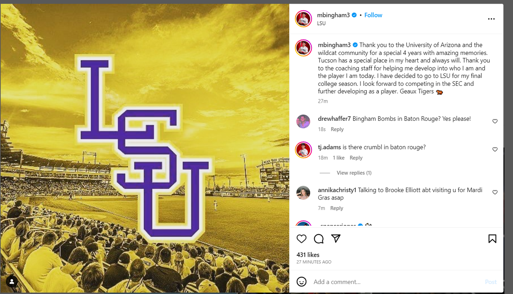The image size is (513, 294).
Task: View the 431 likes list
Action: (308, 255)
